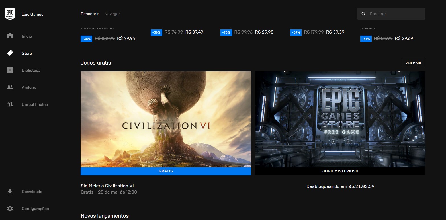This screenshot has width=446, height=220.
Task: Click the -70% discount badge
Action: (226, 32)
